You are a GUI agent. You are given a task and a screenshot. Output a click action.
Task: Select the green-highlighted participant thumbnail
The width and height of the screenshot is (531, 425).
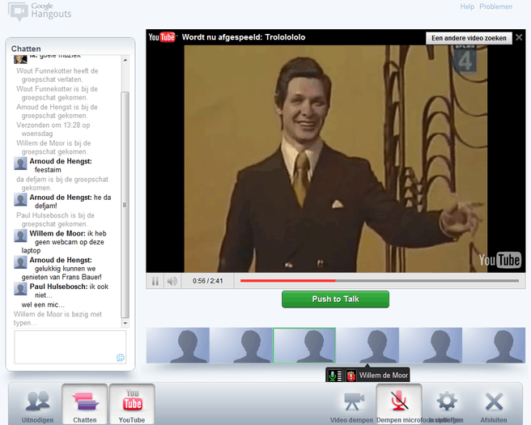click(304, 346)
